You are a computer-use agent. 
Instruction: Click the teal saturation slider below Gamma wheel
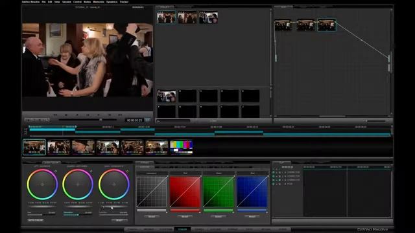[x=78, y=215]
